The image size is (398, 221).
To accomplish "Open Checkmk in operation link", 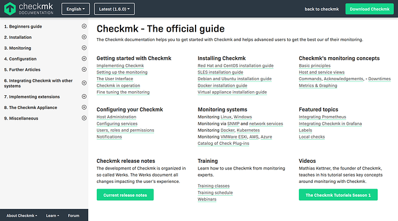I will 118,85.
